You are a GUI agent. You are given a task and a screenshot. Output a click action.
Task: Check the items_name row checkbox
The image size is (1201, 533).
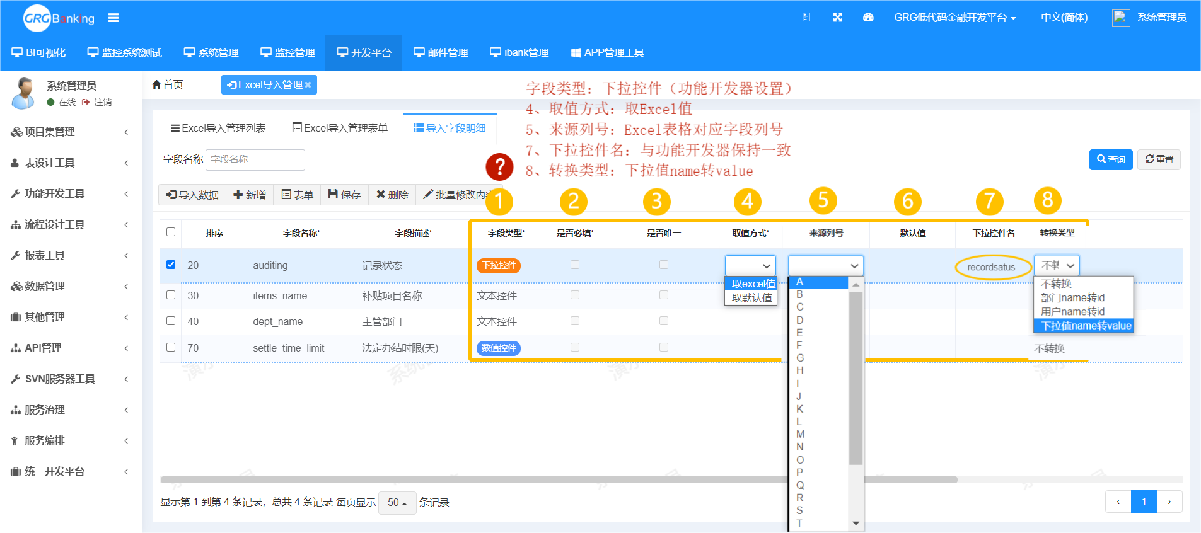171,295
